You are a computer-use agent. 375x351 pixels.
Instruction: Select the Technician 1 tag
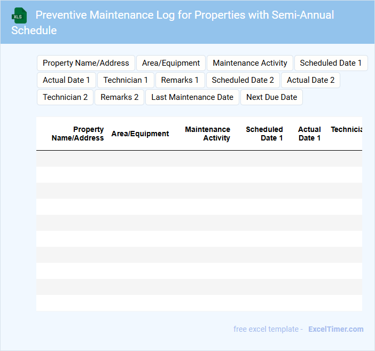(126, 80)
